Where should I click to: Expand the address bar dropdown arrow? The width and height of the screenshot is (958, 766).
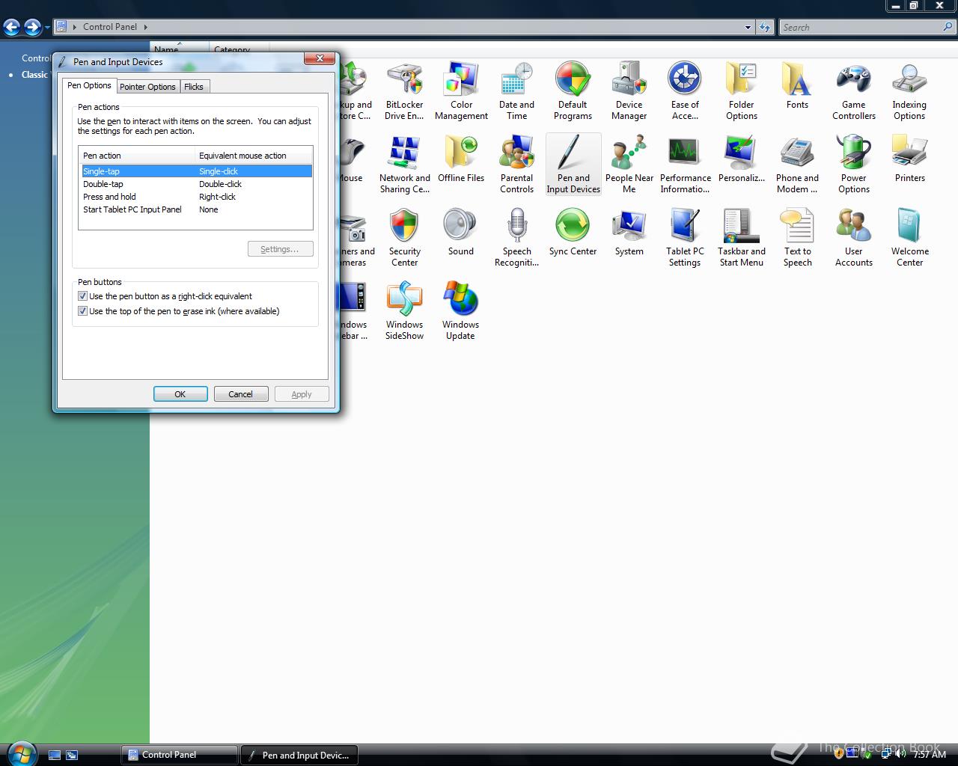[x=748, y=27]
